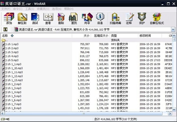Click the WinRAR title bar icon
This screenshot has height=122, width=177.
[2, 4]
